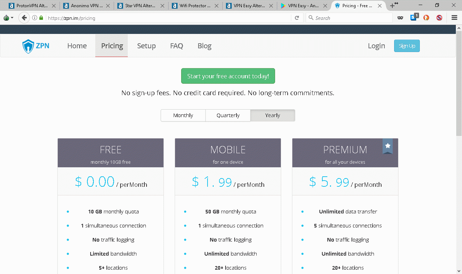The height and width of the screenshot is (274, 462).
Task: Expand the onion button dropdown arrow
Action: (x=12, y=18)
